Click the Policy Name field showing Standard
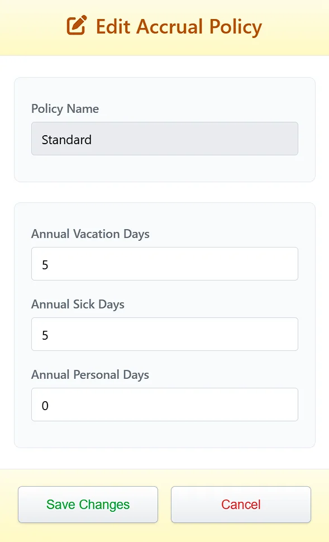The height and width of the screenshot is (542, 329). [x=164, y=139]
